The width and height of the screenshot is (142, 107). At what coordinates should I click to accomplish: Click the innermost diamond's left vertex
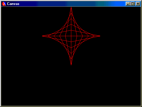click(x=65, y=36)
